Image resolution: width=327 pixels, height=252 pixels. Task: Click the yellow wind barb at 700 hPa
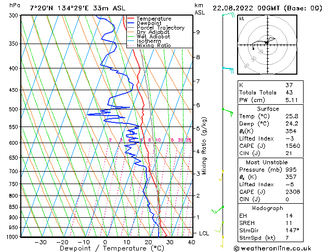[221, 176]
